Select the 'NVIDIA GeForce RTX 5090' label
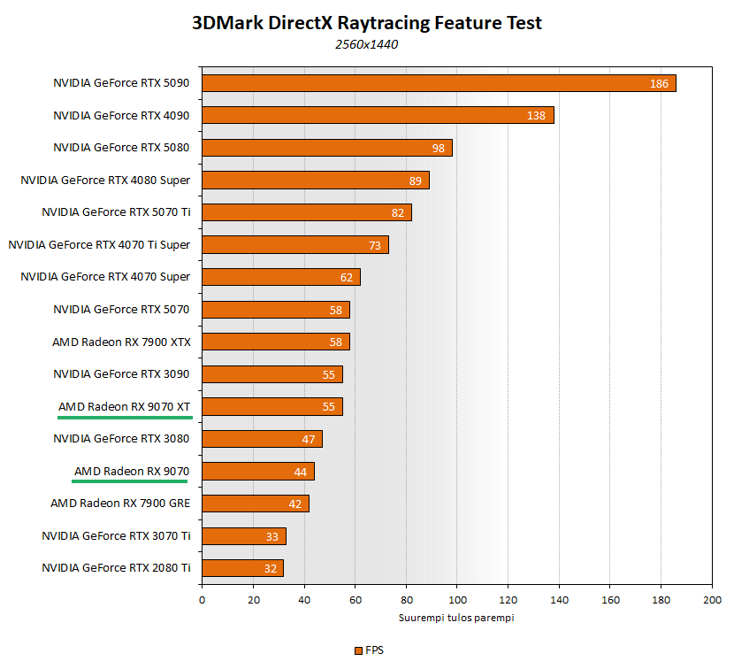734x669 pixels. (121, 83)
